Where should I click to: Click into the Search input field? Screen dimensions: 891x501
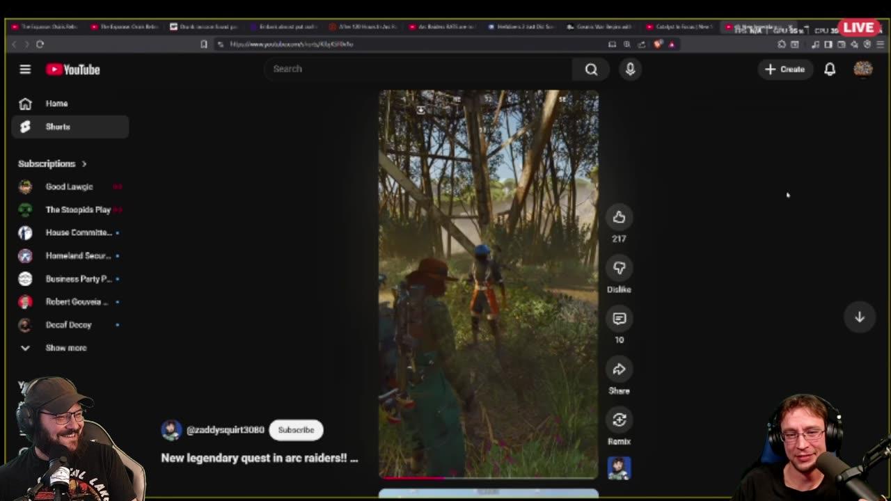418,69
